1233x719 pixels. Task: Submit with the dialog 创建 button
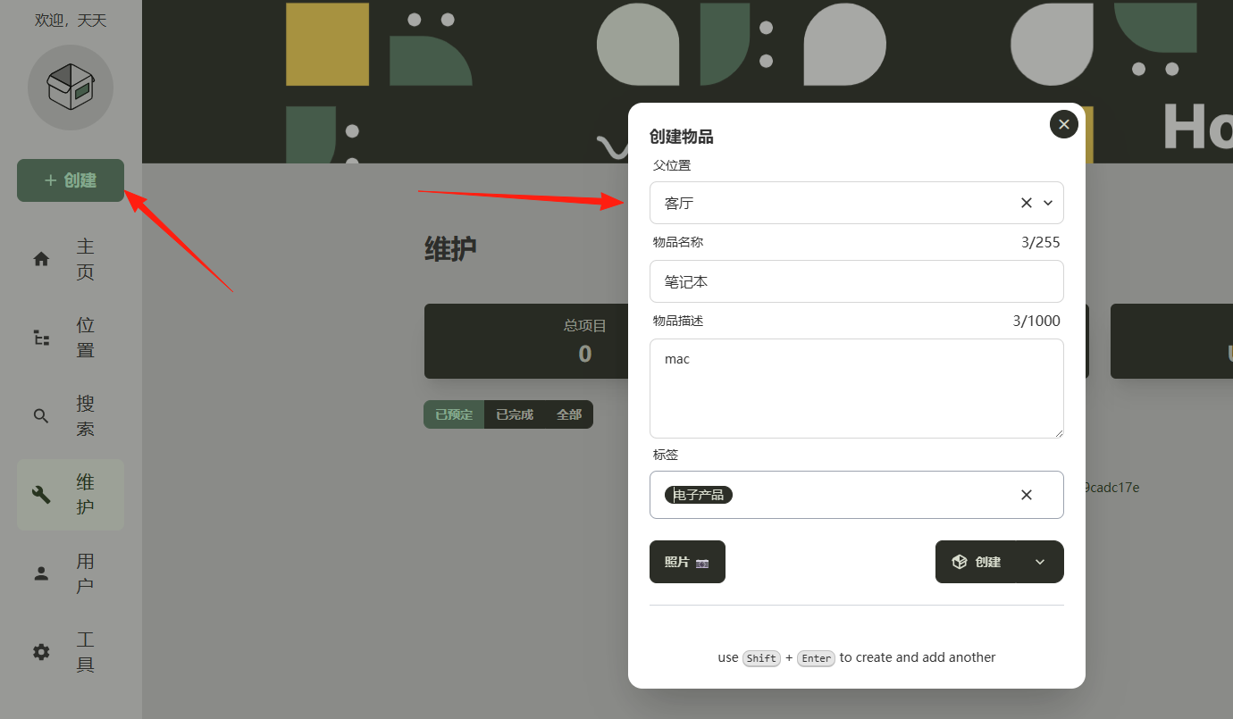976,562
